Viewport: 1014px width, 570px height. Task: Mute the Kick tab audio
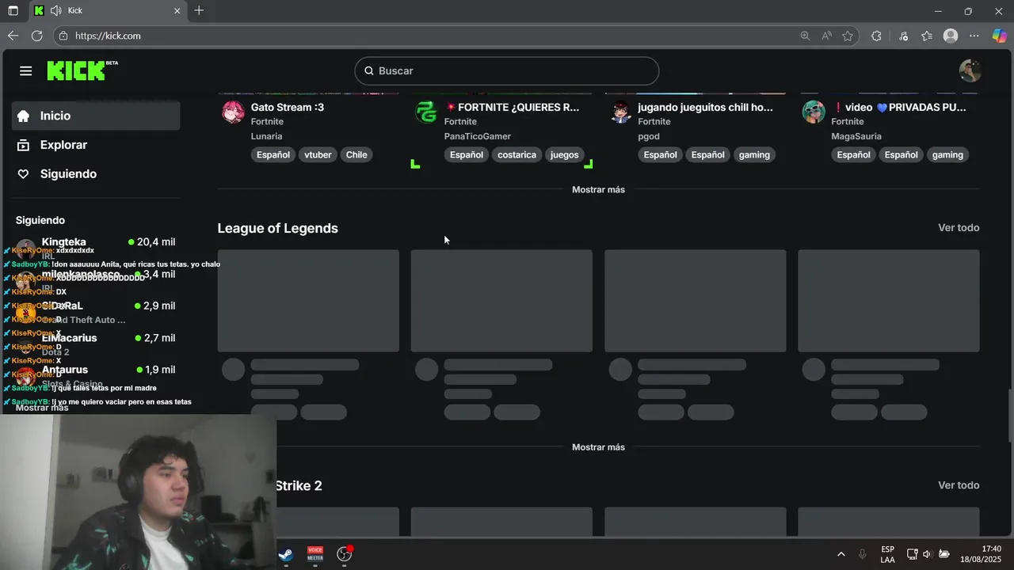click(x=55, y=10)
